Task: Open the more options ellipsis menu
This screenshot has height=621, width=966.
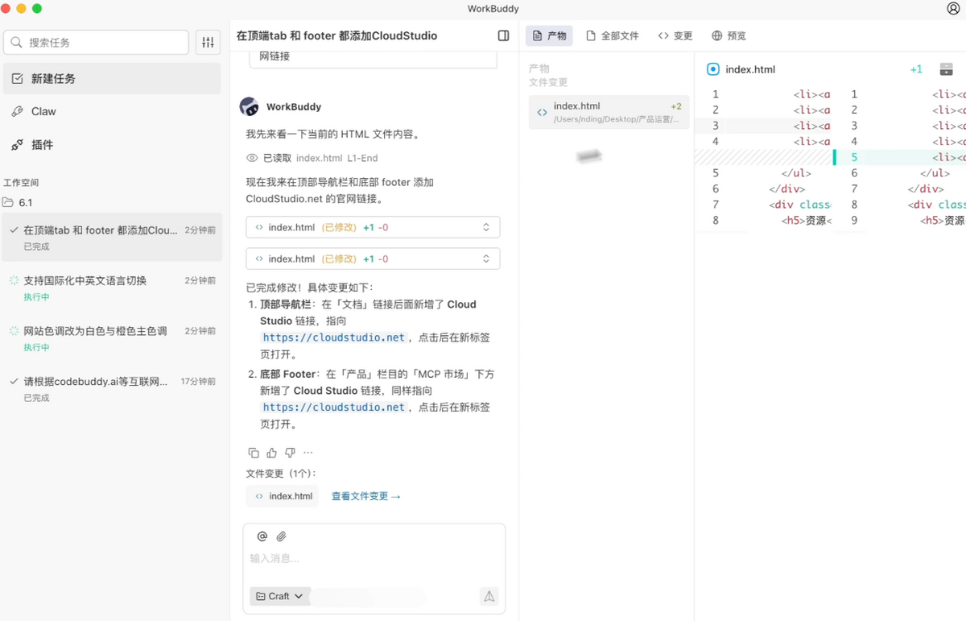Action: (x=308, y=453)
